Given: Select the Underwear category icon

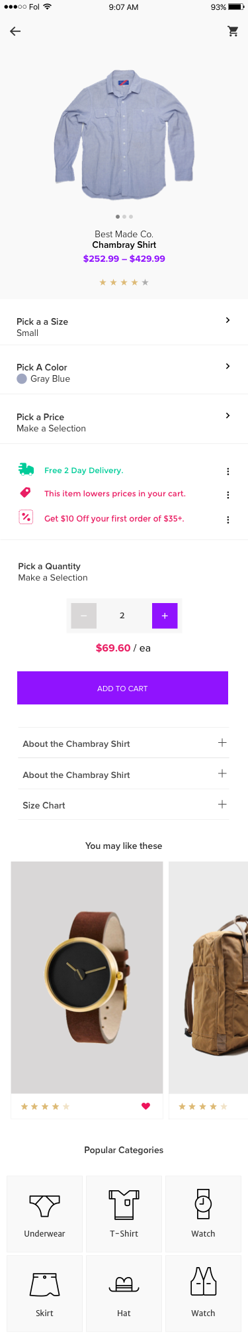Looking at the screenshot, I should pyautogui.click(x=45, y=1205).
